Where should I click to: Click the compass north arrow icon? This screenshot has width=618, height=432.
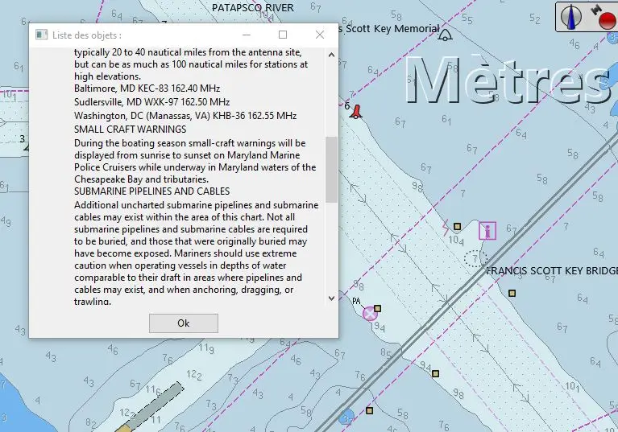pyautogui.click(x=574, y=16)
